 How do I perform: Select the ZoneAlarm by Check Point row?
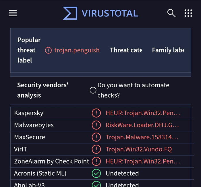click(x=52, y=161)
